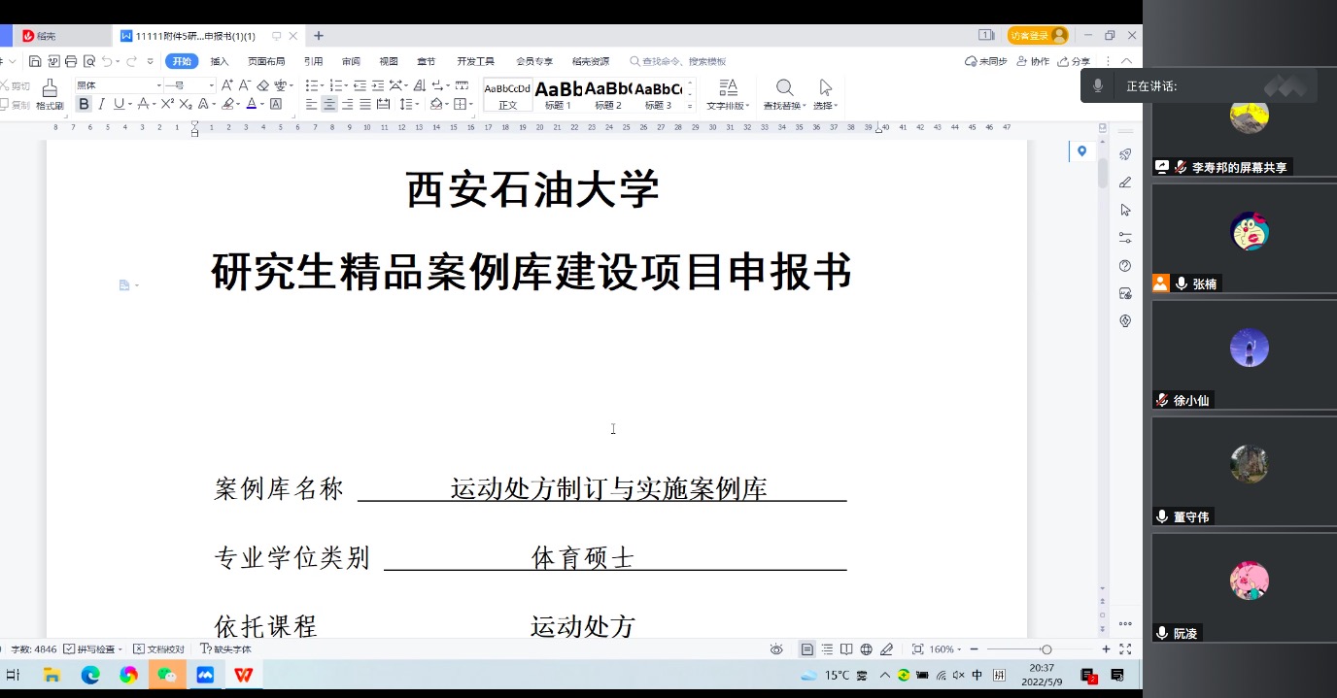Click the zoom slider handle
1337x698 pixels.
click(1046, 649)
